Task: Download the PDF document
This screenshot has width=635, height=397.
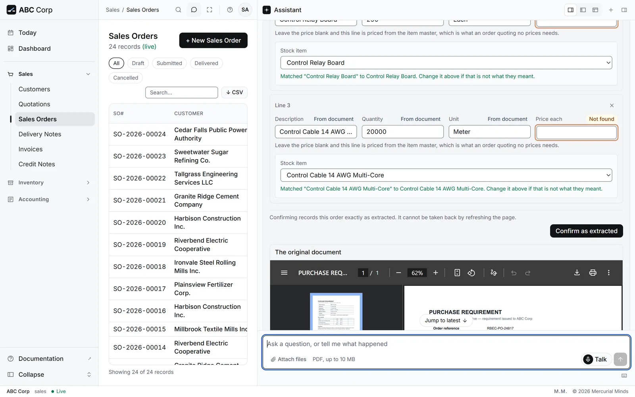Action: pyautogui.click(x=577, y=273)
